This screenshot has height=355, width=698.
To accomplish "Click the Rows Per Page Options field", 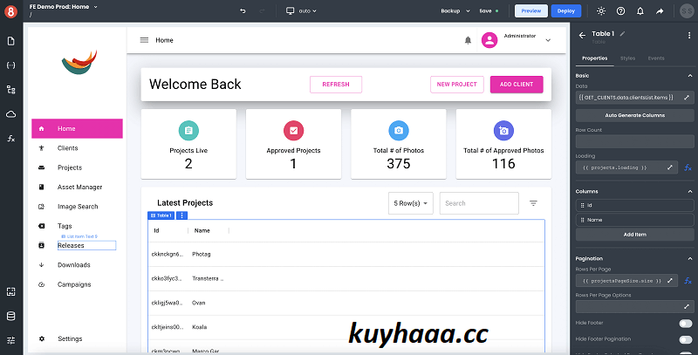I will click(x=635, y=306).
